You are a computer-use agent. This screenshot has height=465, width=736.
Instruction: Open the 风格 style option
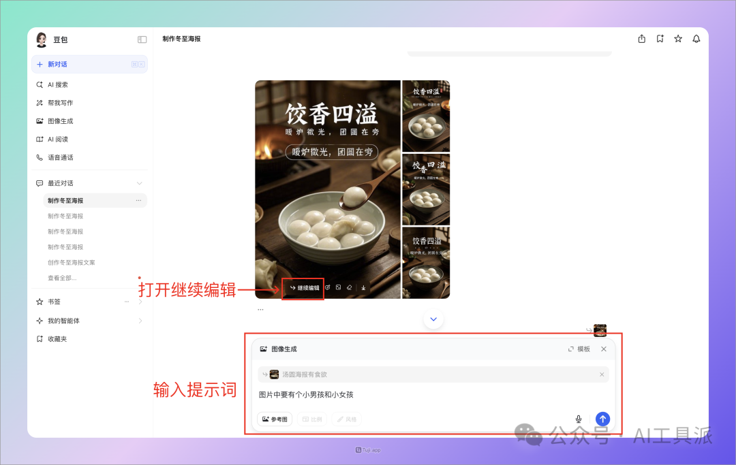[x=347, y=419]
